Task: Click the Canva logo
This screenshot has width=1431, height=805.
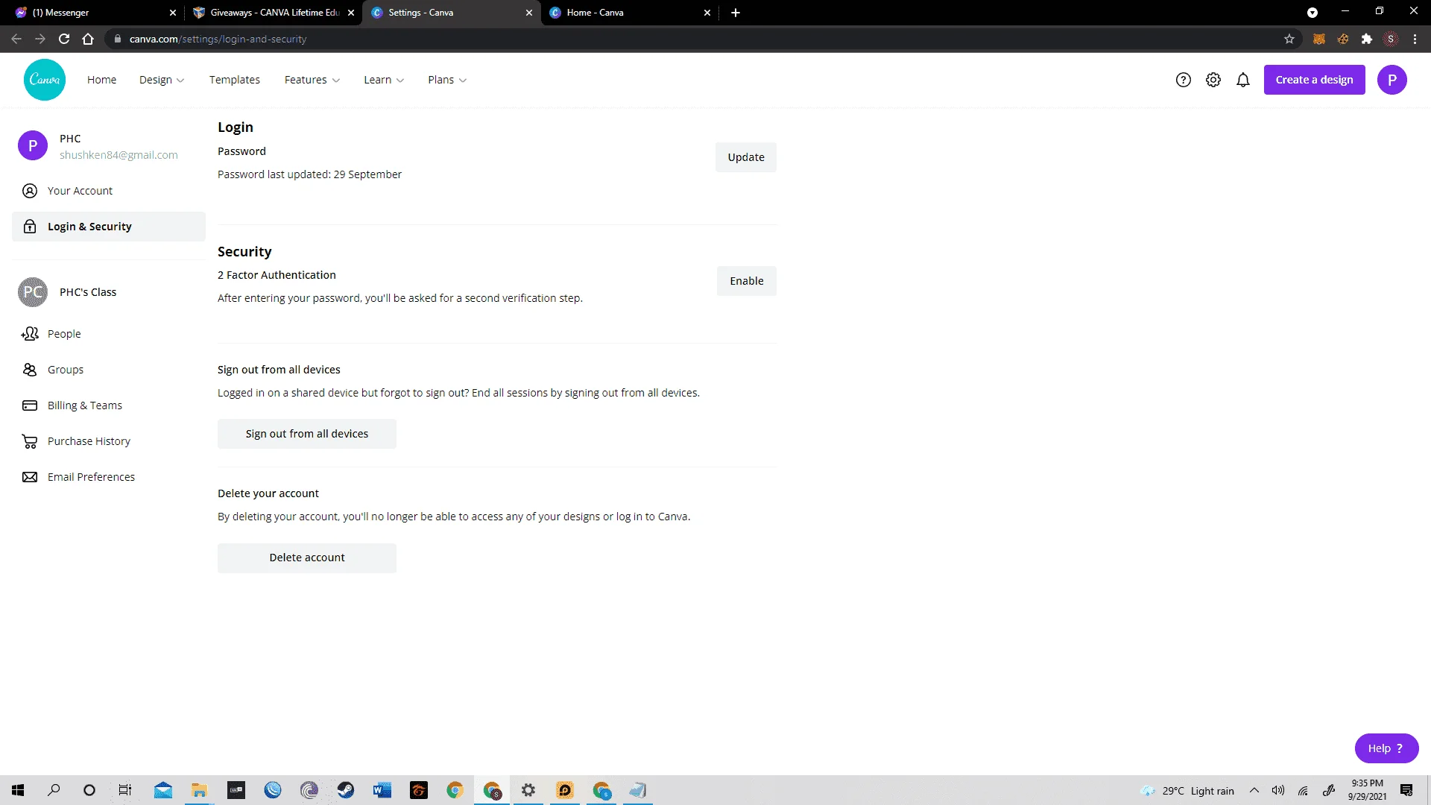Action: [x=45, y=80]
